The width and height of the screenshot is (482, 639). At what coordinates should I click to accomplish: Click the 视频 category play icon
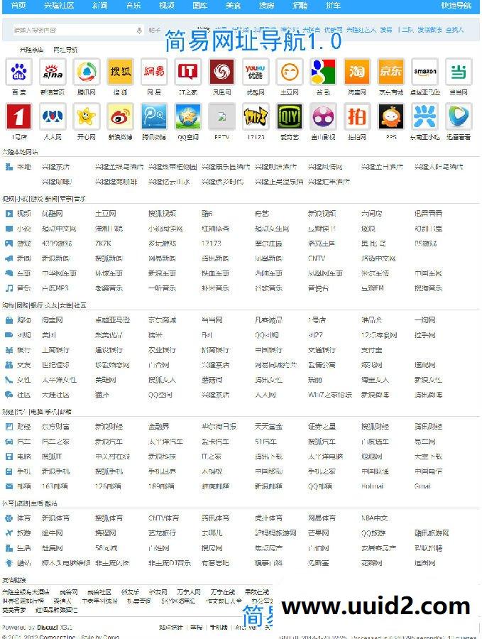(x=9, y=214)
